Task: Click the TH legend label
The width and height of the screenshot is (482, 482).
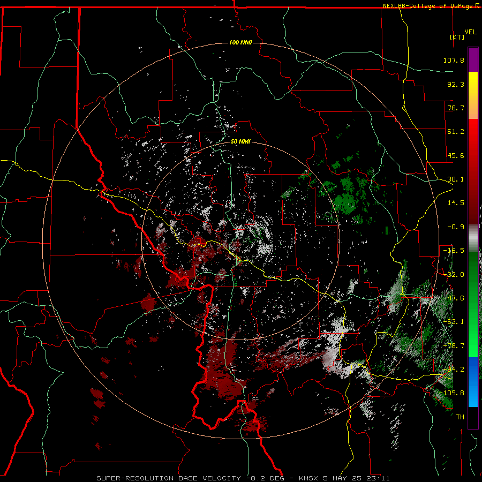Action: click(460, 417)
